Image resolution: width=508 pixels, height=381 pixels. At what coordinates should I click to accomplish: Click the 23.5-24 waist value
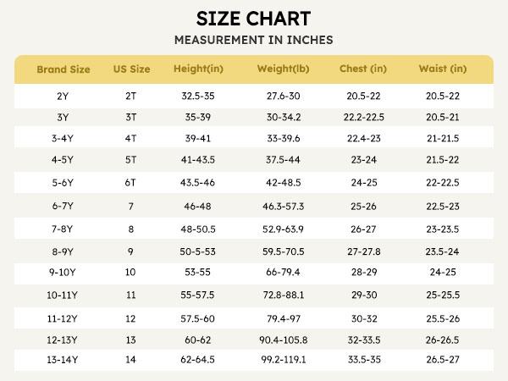pos(442,251)
